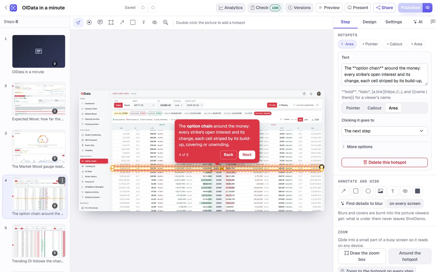
Task: Pick the circular hotspot tool in the canvas toolbar
Action: [x=89, y=22]
